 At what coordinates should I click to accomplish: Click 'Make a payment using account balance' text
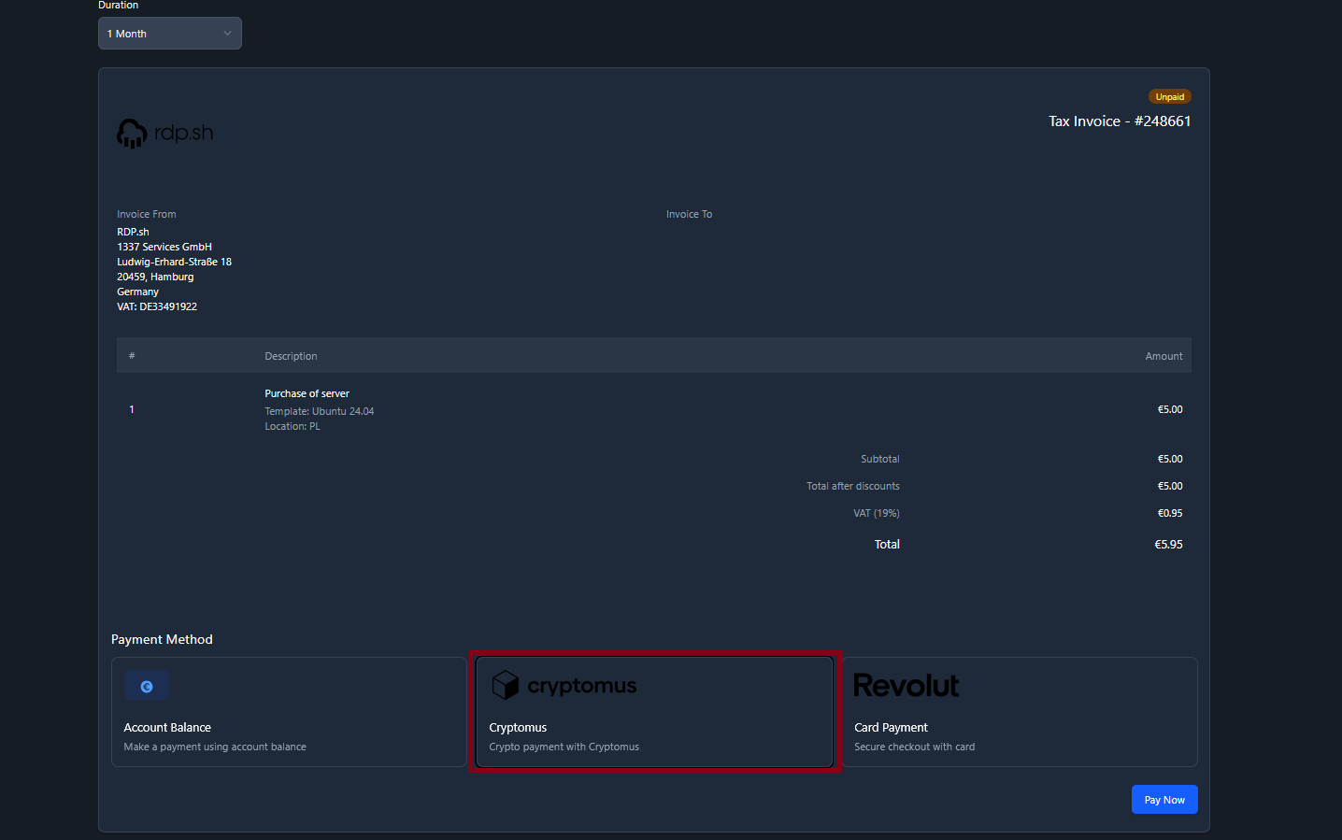pos(215,747)
